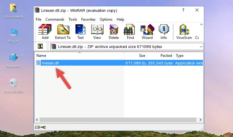This screenshot has width=233, height=137.
Task: Run VirusScan on the archive
Action: pos(184,32)
